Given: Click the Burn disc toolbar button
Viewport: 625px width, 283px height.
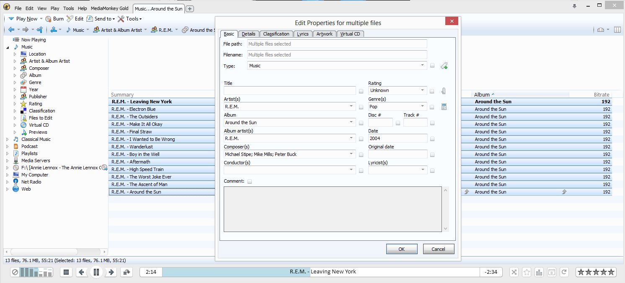Looking at the screenshot, I should [x=54, y=19].
